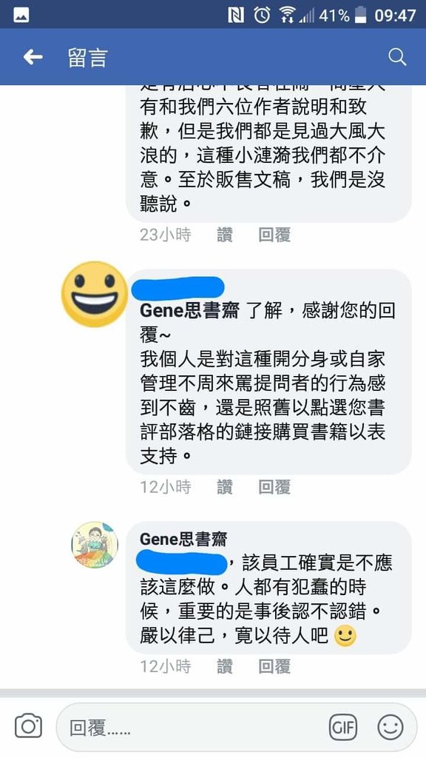Open Gene思書齋 profile avatar
This screenshot has width=426, height=758.
pyautogui.click(x=95, y=544)
